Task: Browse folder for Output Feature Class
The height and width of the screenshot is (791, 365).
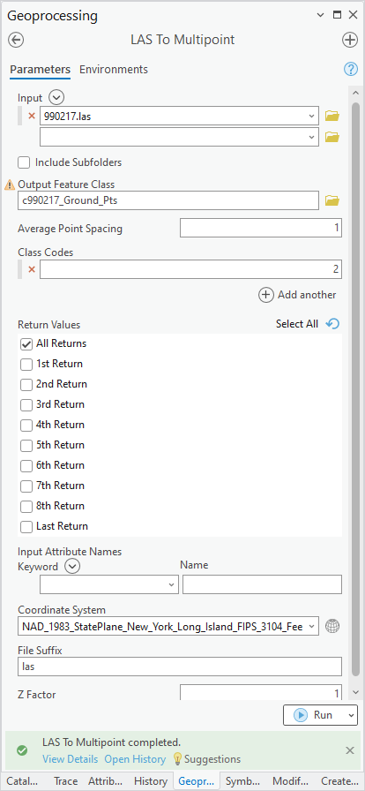Action: click(x=332, y=200)
